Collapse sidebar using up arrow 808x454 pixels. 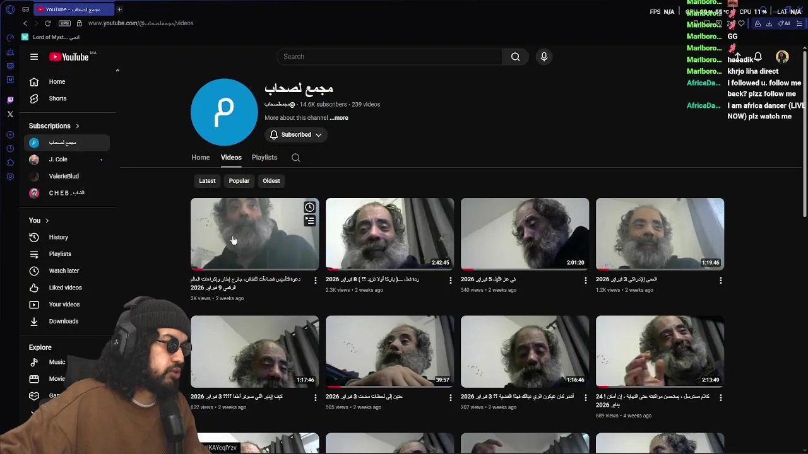(117, 71)
